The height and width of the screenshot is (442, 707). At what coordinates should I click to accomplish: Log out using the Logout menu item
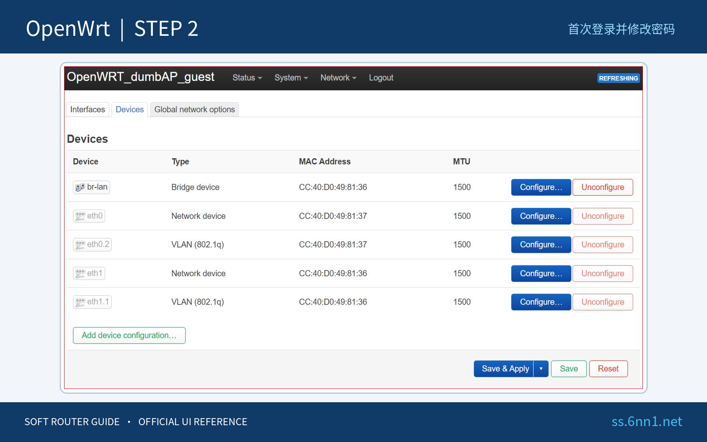click(381, 78)
